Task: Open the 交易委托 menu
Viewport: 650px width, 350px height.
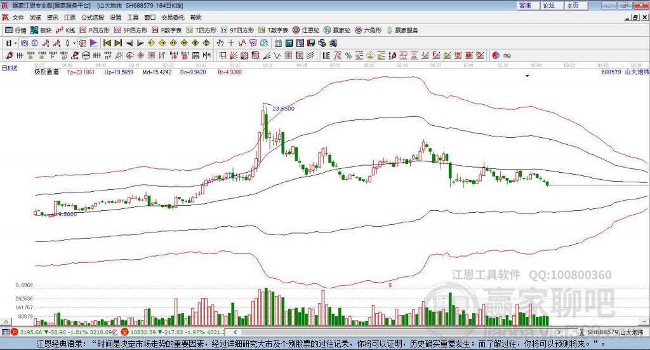Action: click(173, 17)
